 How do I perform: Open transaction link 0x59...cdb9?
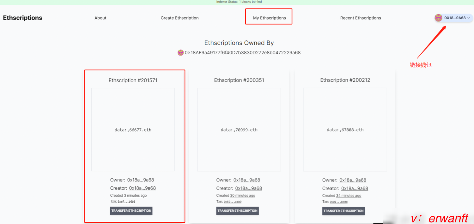pos(233,202)
